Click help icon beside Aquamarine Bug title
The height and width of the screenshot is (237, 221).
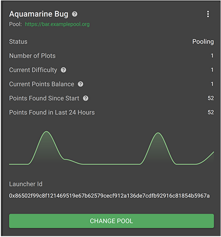click(x=75, y=14)
